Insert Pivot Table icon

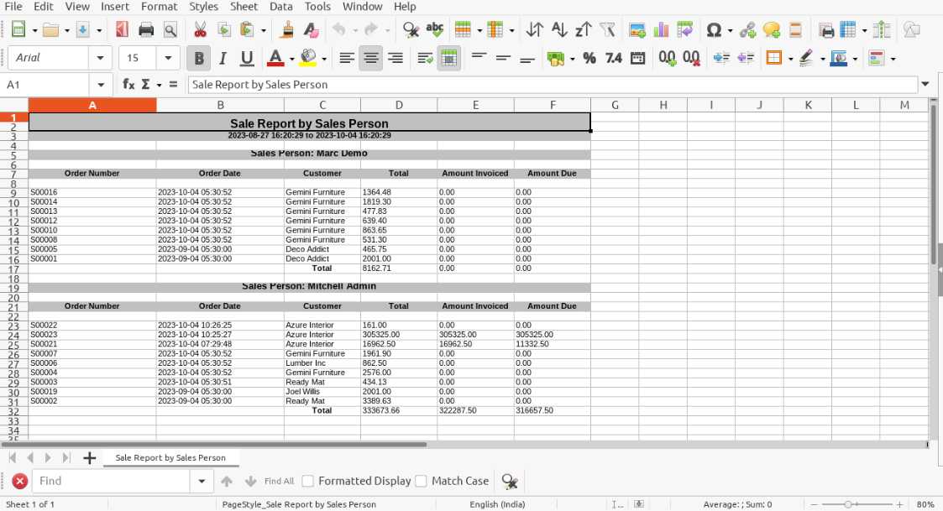point(684,29)
